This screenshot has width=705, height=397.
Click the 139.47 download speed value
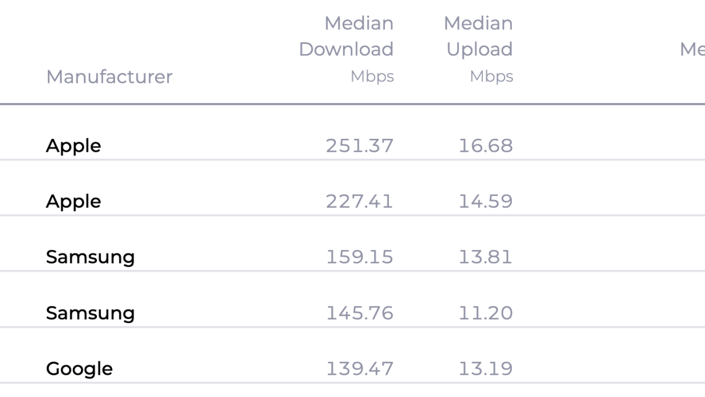pos(360,369)
